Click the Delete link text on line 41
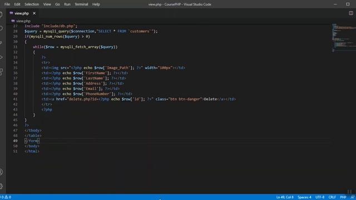The height and width of the screenshot is (200, 356). [210, 99]
